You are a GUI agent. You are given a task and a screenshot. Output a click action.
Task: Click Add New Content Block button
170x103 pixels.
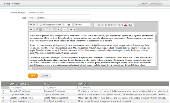point(150,4)
